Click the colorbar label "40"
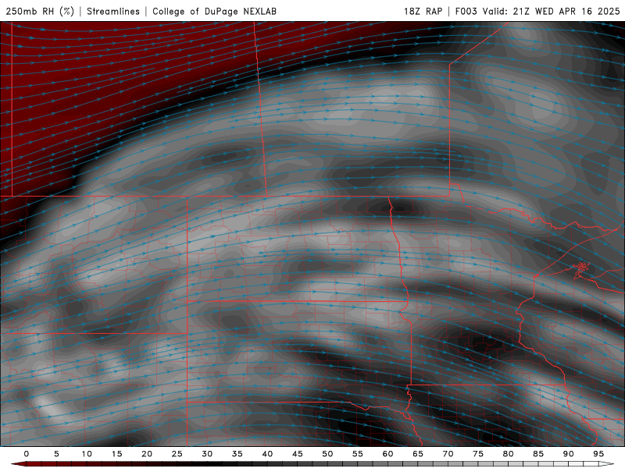The width and height of the screenshot is (625, 468). tap(267, 454)
